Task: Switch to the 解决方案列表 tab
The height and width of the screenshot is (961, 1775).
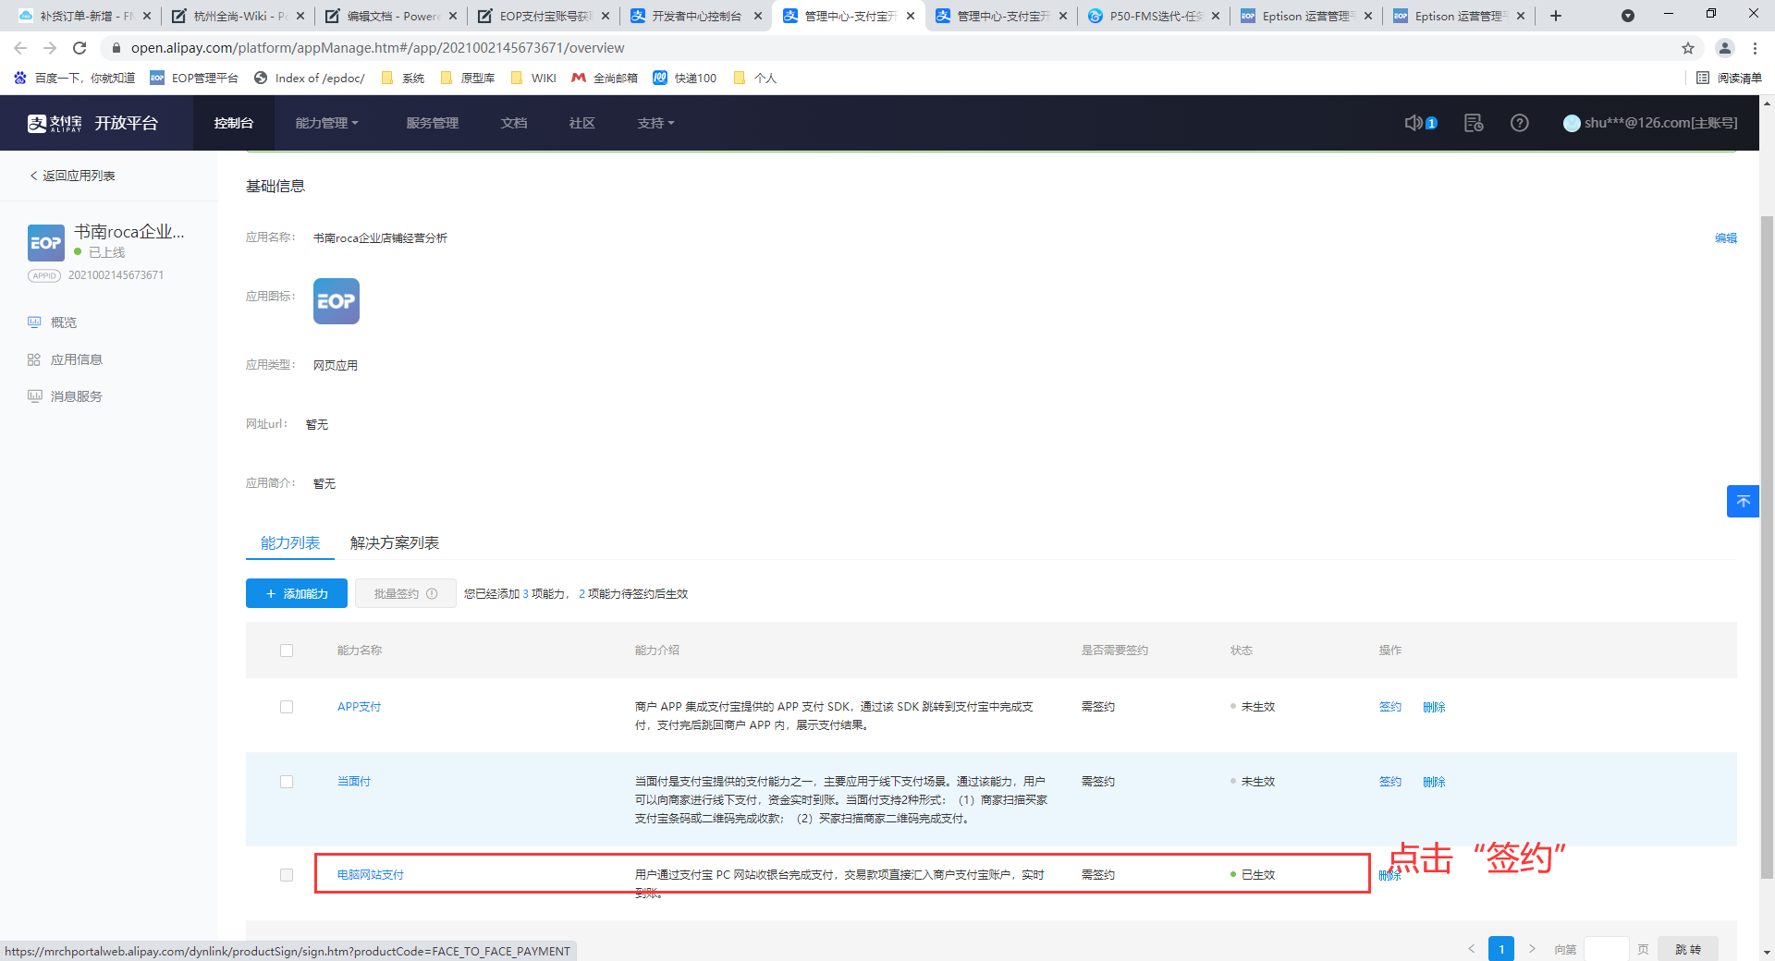Action: click(394, 543)
